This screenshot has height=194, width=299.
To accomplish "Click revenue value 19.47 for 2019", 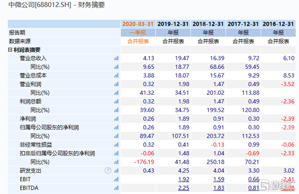I will (182, 58).
